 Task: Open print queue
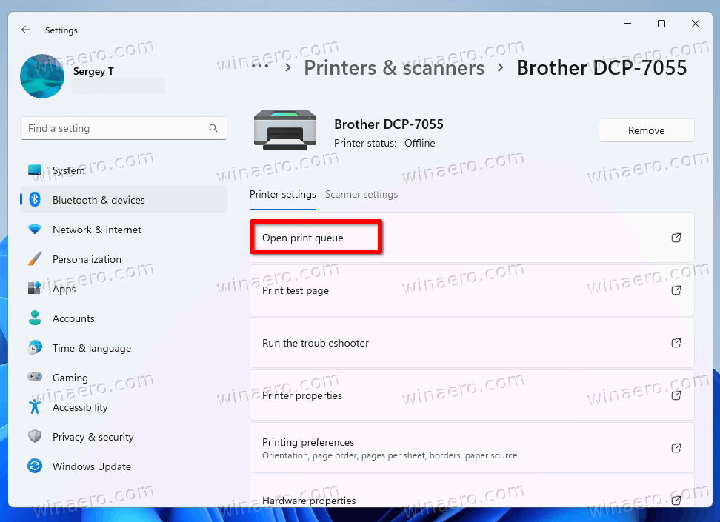[472, 238]
